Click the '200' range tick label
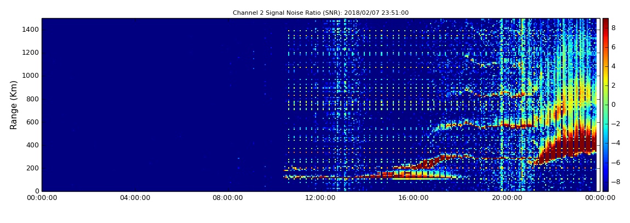 [33, 168]
